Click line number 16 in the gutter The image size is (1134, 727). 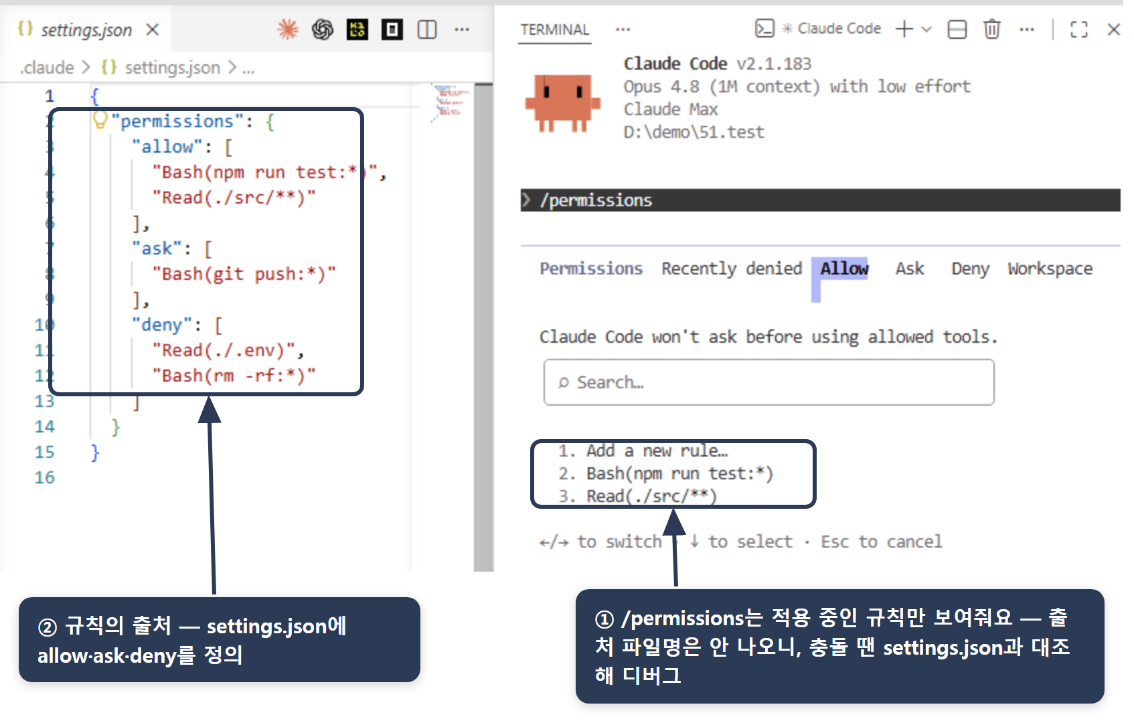pyautogui.click(x=44, y=477)
